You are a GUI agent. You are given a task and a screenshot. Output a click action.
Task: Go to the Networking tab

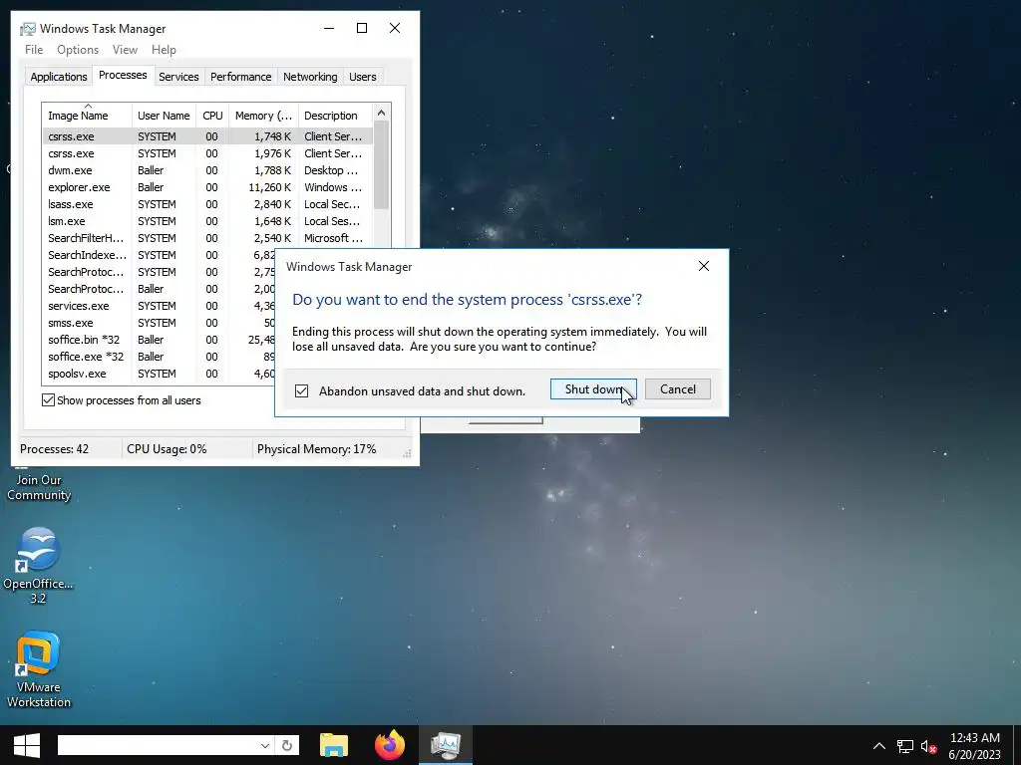310,77
